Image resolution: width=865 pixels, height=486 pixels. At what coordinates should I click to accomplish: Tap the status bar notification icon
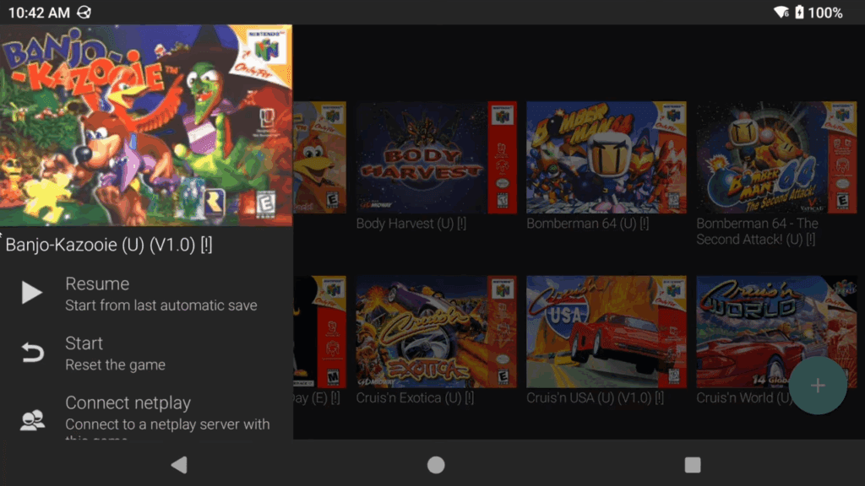84,12
